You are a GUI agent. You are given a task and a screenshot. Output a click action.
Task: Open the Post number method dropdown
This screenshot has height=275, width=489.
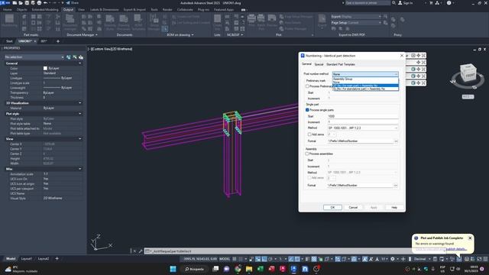(x=365, y=74)
